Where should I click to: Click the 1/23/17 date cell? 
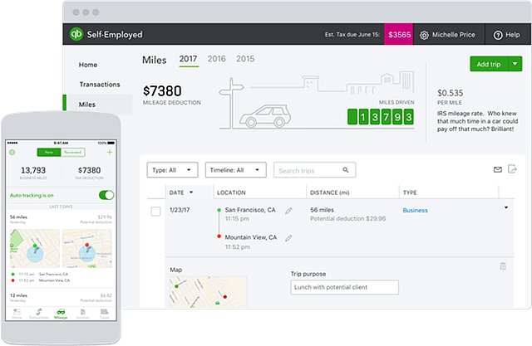[x=180, y=210]
